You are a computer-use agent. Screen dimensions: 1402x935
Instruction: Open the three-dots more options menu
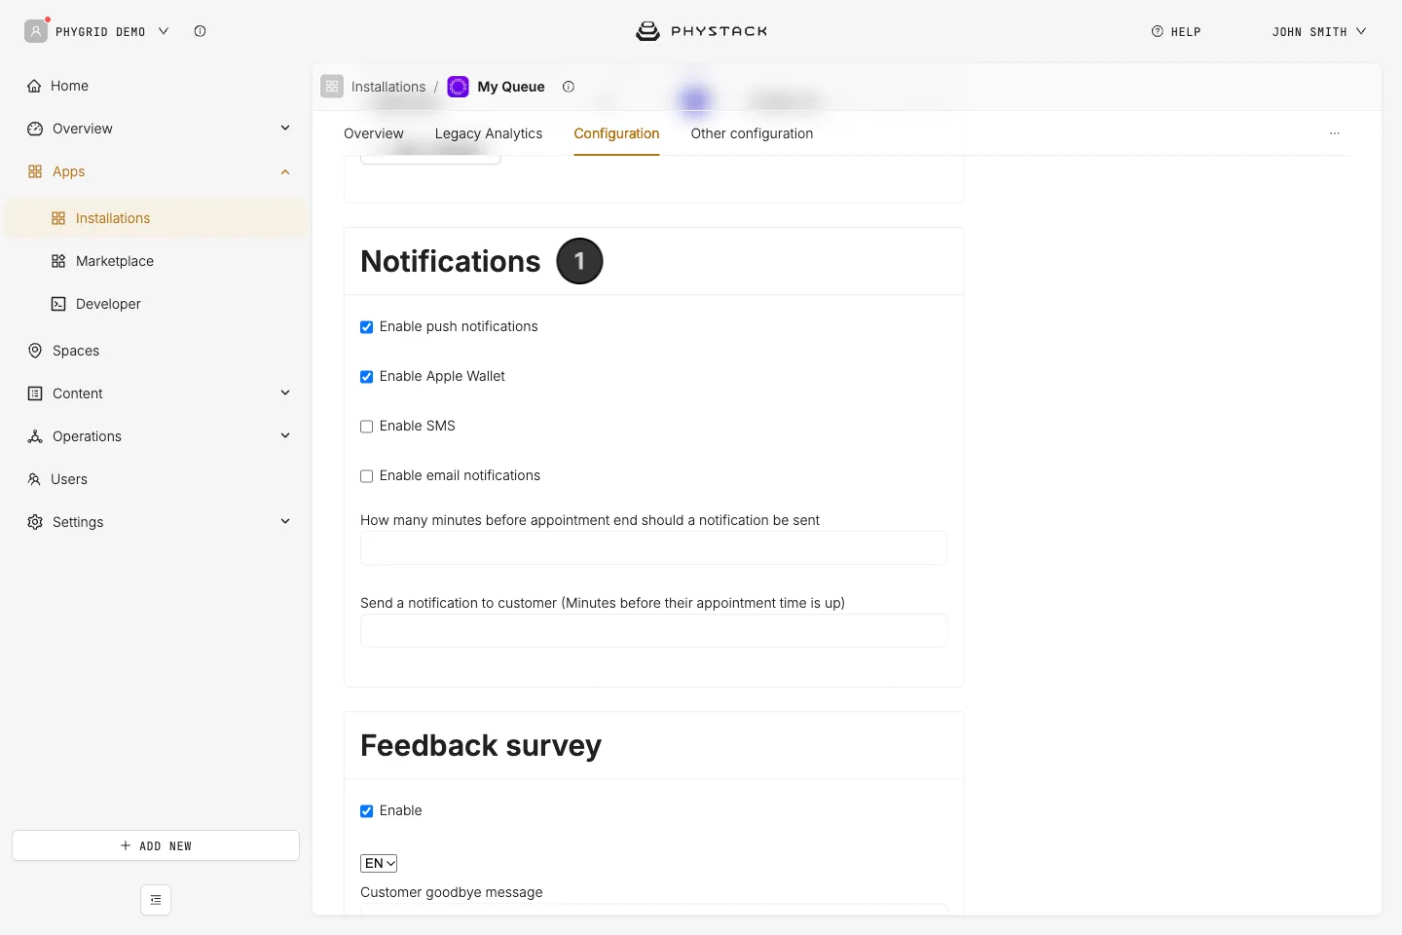tap(1335, 133)
